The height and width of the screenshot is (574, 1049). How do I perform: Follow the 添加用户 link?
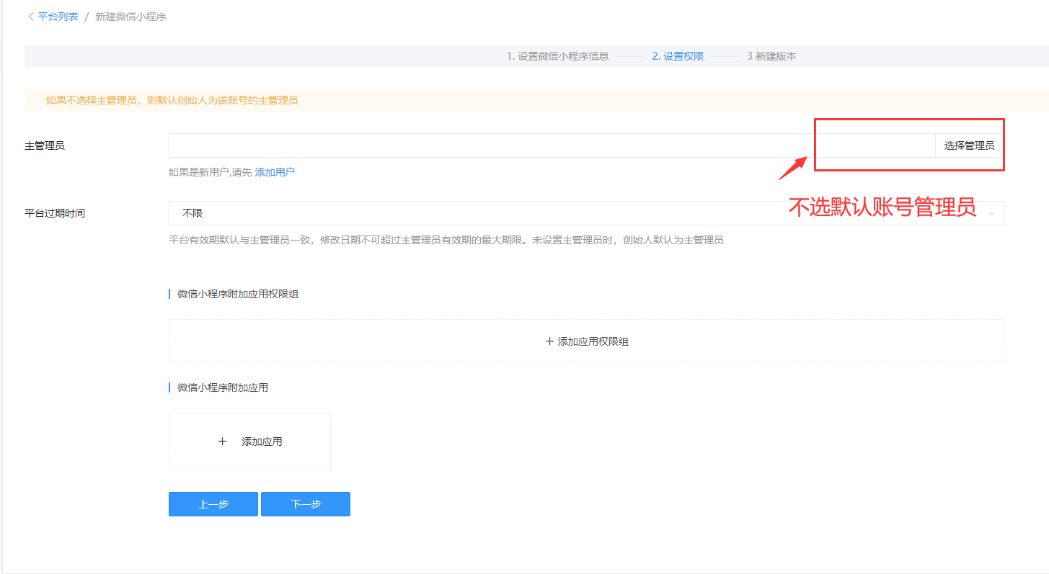pos(275,172)
